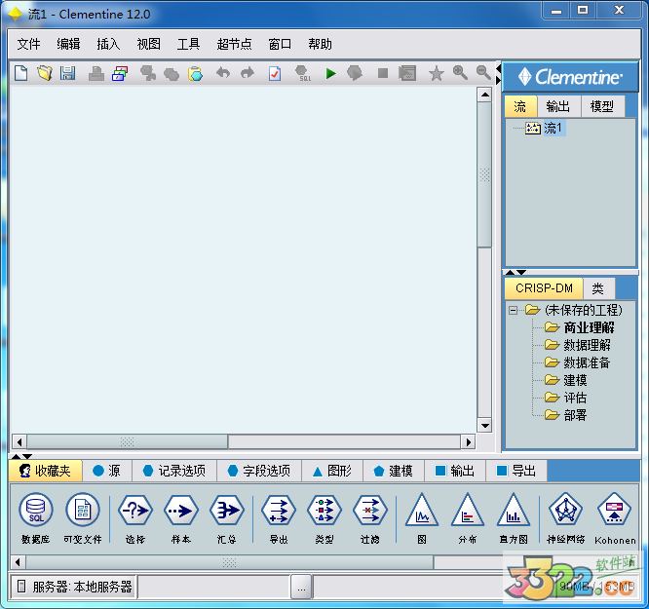Select the 直方图 histogram node
Image resolution: width=649 pixels, height=609 pixels.
pyautogui.click(x=514, y=518)
